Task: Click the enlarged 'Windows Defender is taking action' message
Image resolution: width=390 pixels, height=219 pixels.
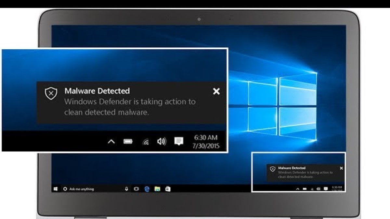Action: click(130, 107)
